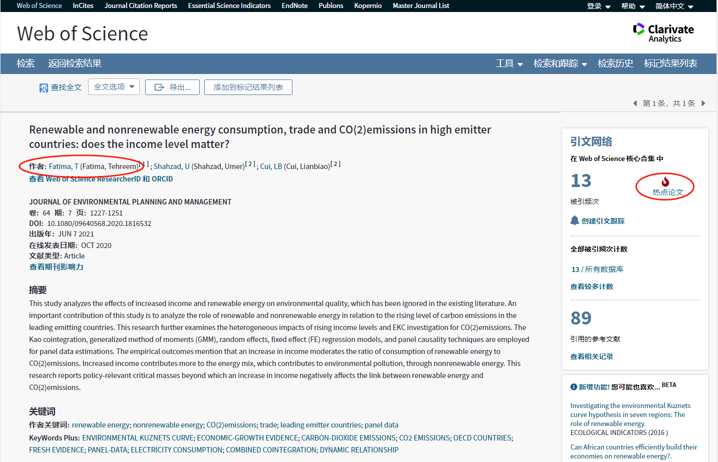Image resolution: width=718 pixels, height=462 pixels.
Task: Go to the previous record arrow
Action: point(635,103)
